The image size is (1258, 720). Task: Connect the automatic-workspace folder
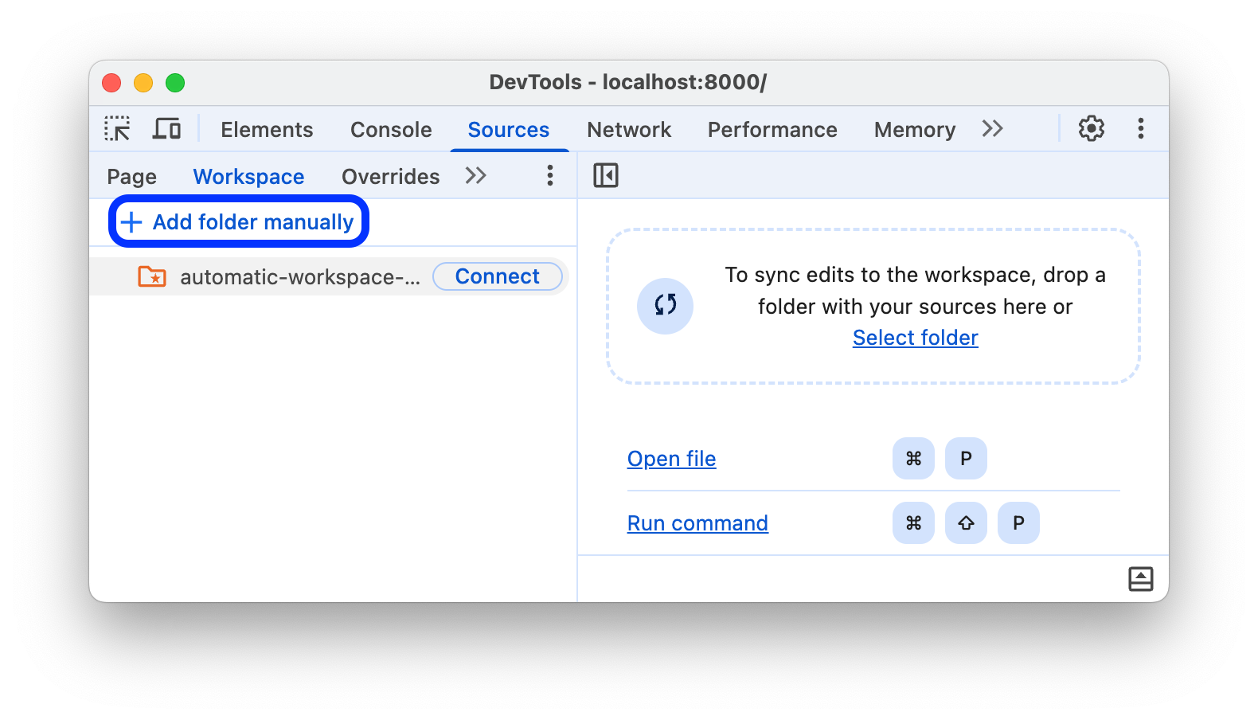(497, 276)
